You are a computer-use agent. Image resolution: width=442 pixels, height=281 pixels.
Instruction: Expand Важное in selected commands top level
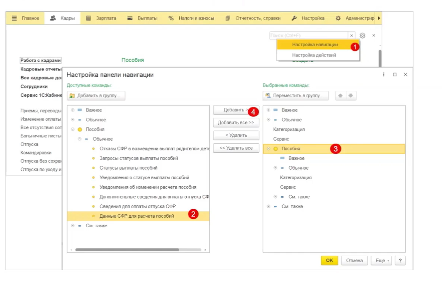(268, 110)
